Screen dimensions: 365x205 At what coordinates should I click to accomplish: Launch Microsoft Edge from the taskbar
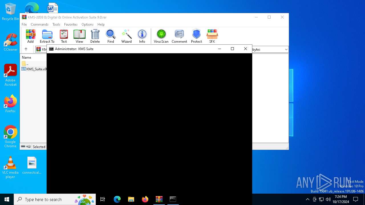click(117, 199)
